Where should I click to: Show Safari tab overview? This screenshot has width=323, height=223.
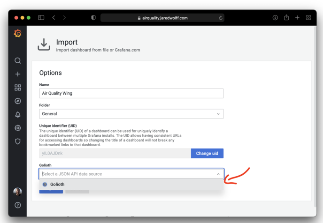point(308,18)
